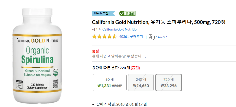
Task: Click the iTested verification badge
Action: click(127, 13)
